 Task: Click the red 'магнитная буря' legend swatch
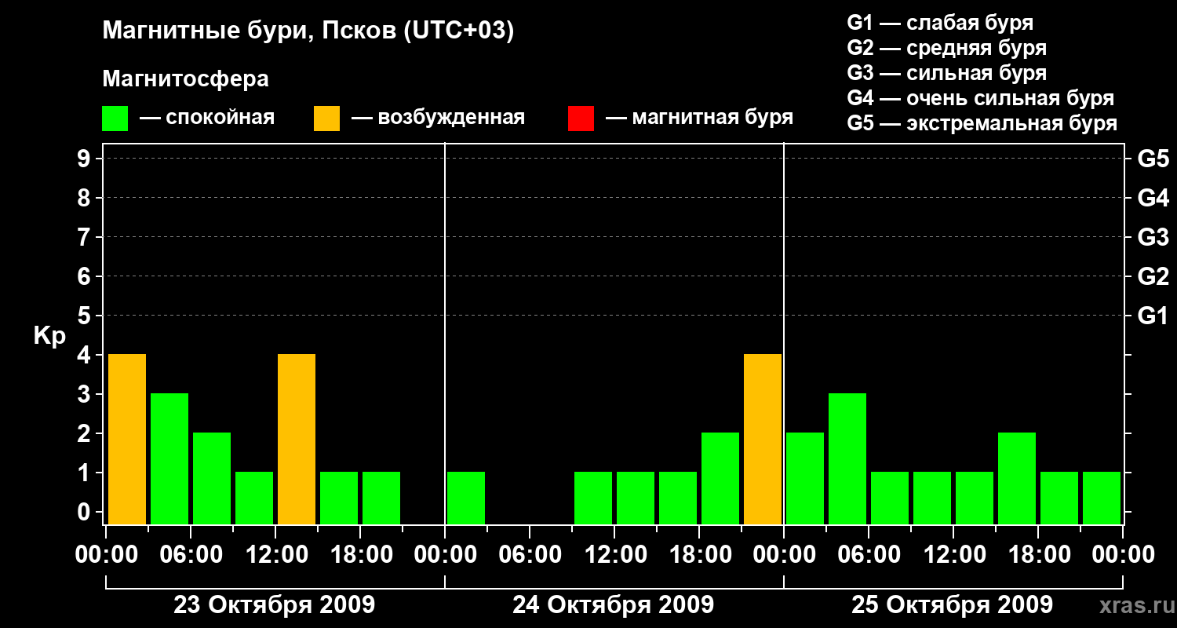581,119
